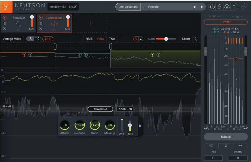The image size is (251, 162).
Task: Go to next preset arrow
Action: pos(202,7)
